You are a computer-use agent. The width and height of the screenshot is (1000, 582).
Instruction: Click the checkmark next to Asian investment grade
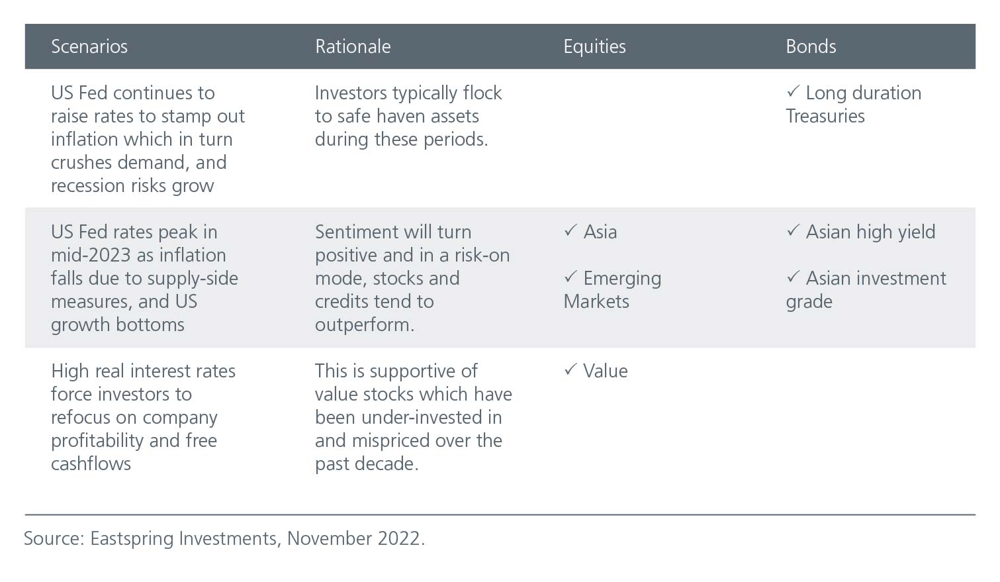[x=793, y=277]
